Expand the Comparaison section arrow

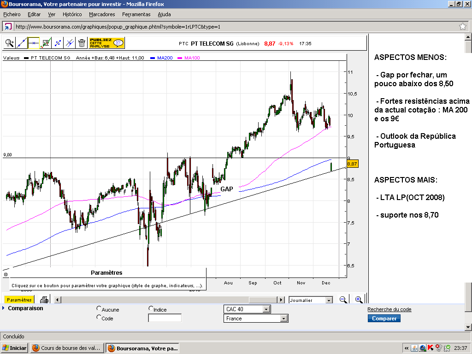click(x=3, y=308)
